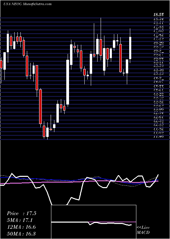Click the 13.06 price axis label
170x239 pixels.
(158, 109)
